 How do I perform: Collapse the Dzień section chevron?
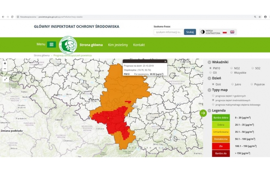click(x=209, y=78)
